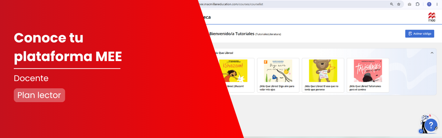
Task: Open the Chrome three-dot menu
Action: coord(437,4)
